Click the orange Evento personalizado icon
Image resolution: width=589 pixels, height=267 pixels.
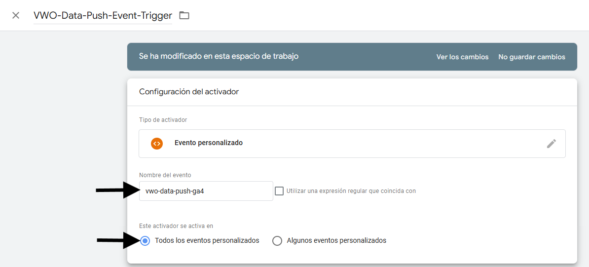pos(157,143)
